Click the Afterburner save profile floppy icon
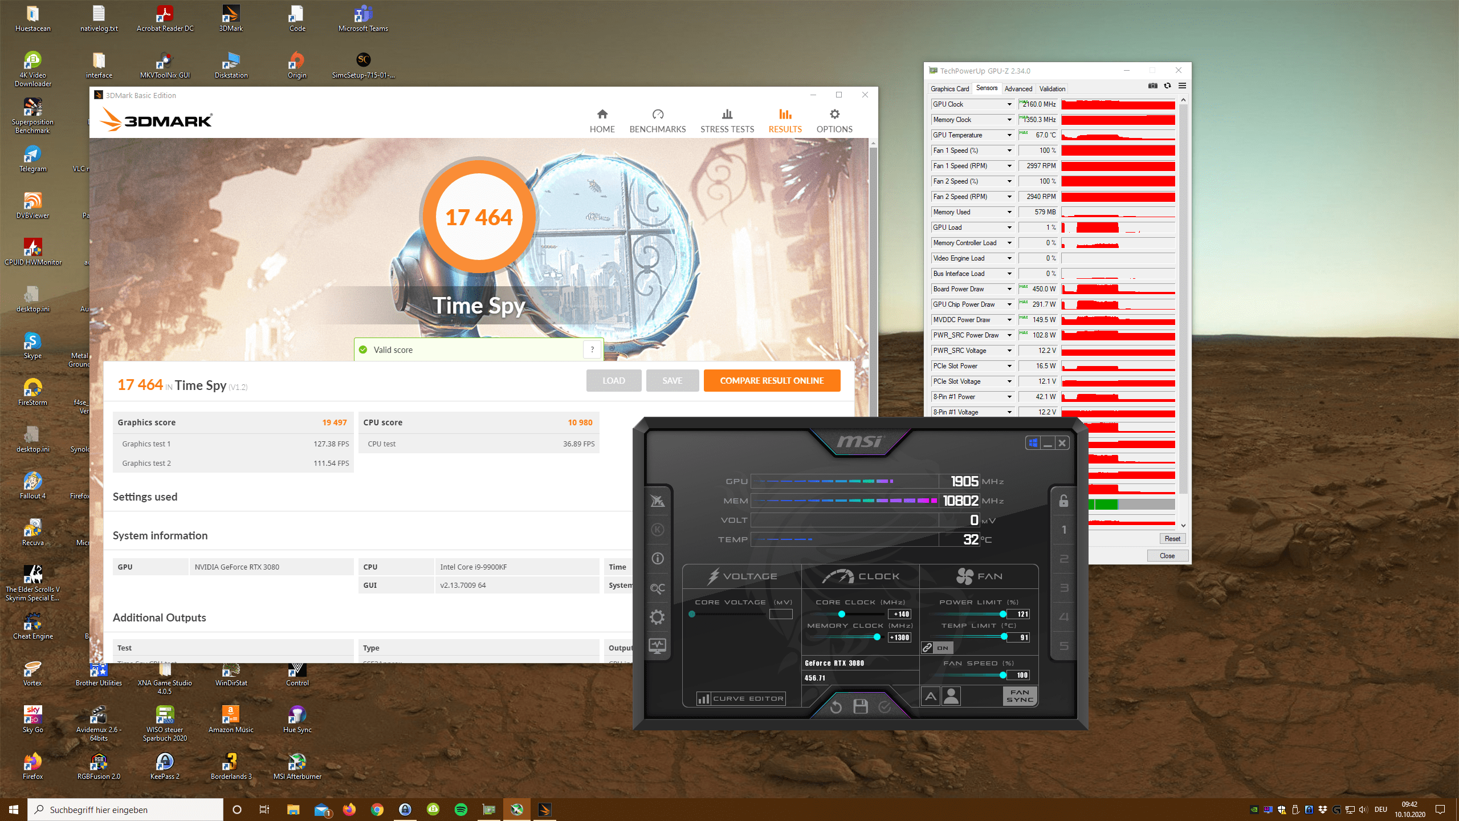Viewport: 1459px width, 821px height. pyautogui.click(x=860, y=707)
